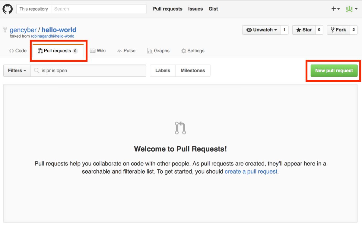Open the gencyber owner link
The width and height of the screenshot is (362, 229).
23,30
